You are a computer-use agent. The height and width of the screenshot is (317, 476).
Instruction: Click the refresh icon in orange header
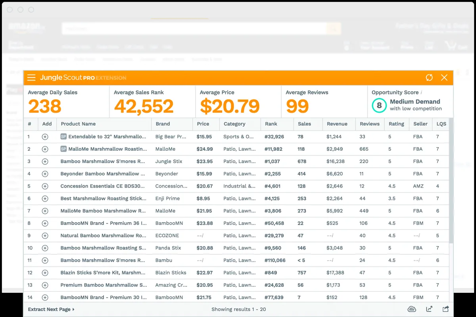point(429,78)
